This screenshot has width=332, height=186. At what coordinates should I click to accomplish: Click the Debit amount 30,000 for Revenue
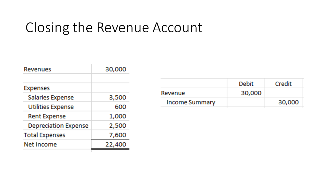(x=251, y=93)
